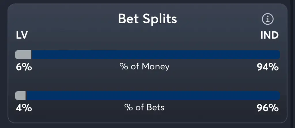The image size is (295, 128).
Task: Click the right end of bets bar
Action: (278, 96)
